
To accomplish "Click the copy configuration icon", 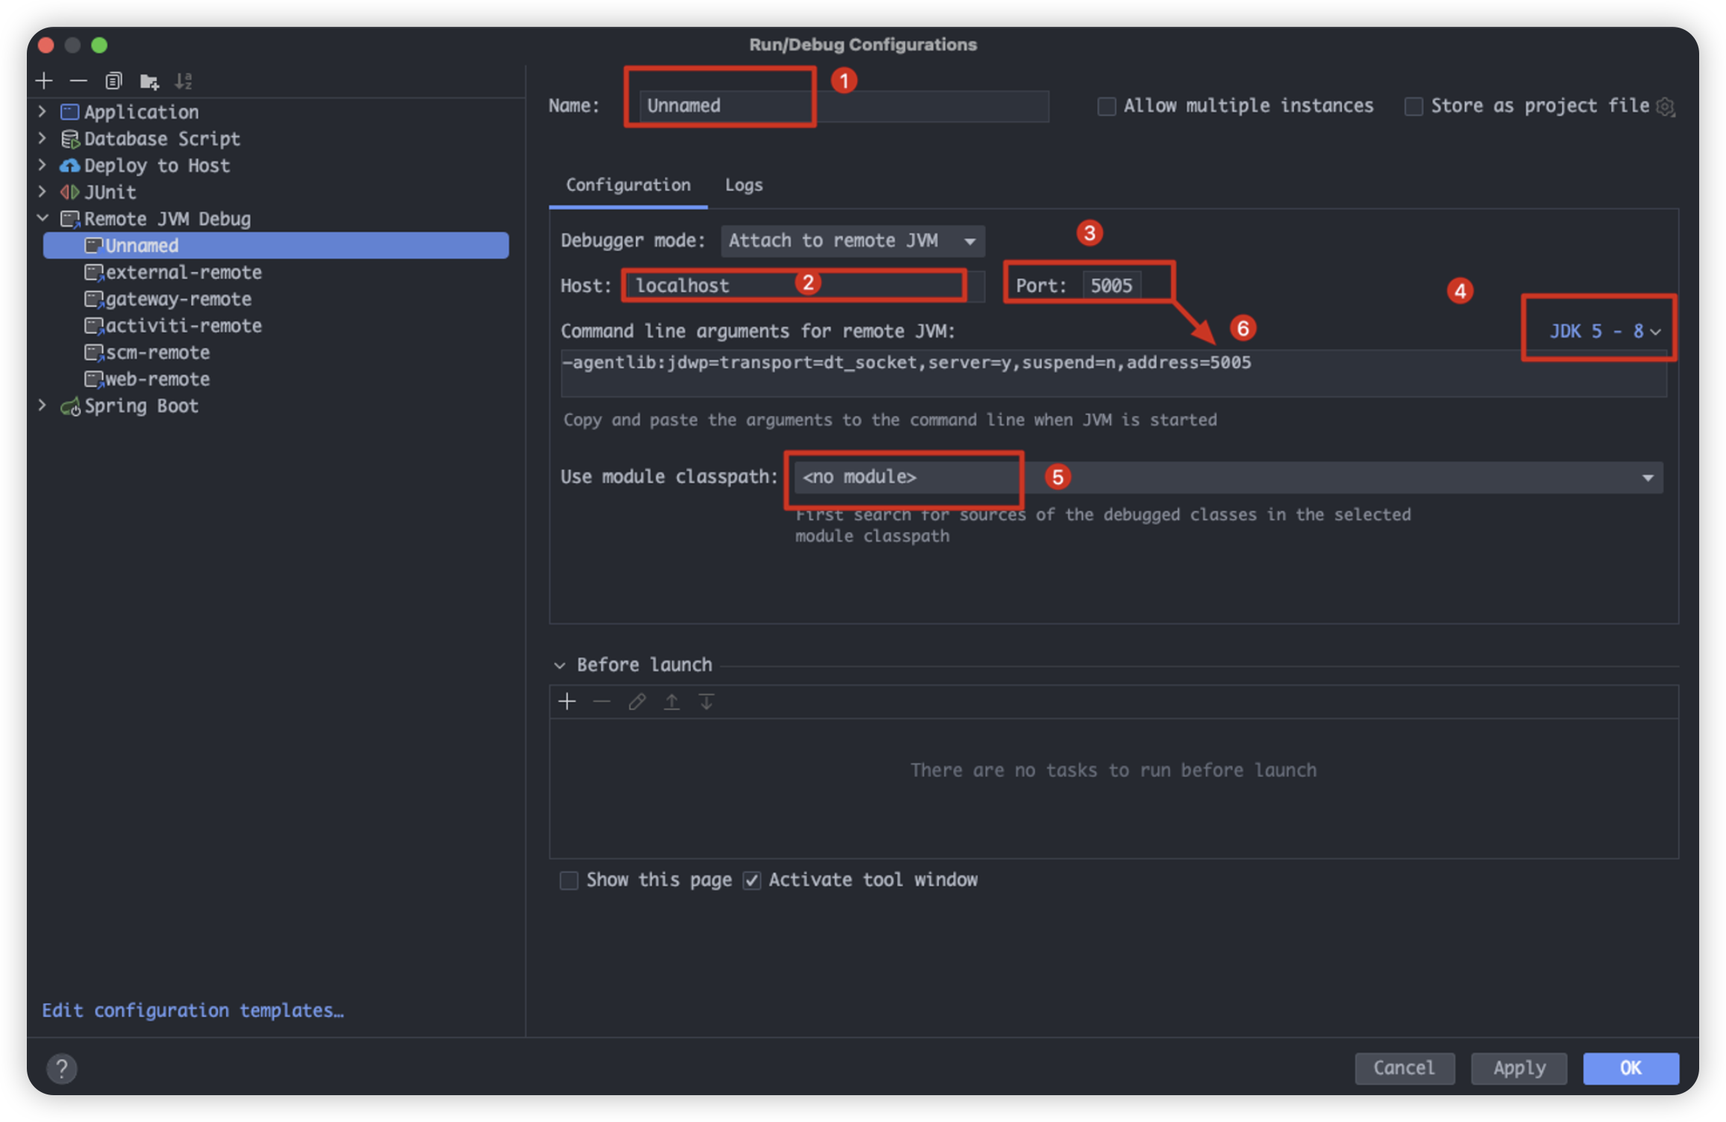I will pos(113,80).
